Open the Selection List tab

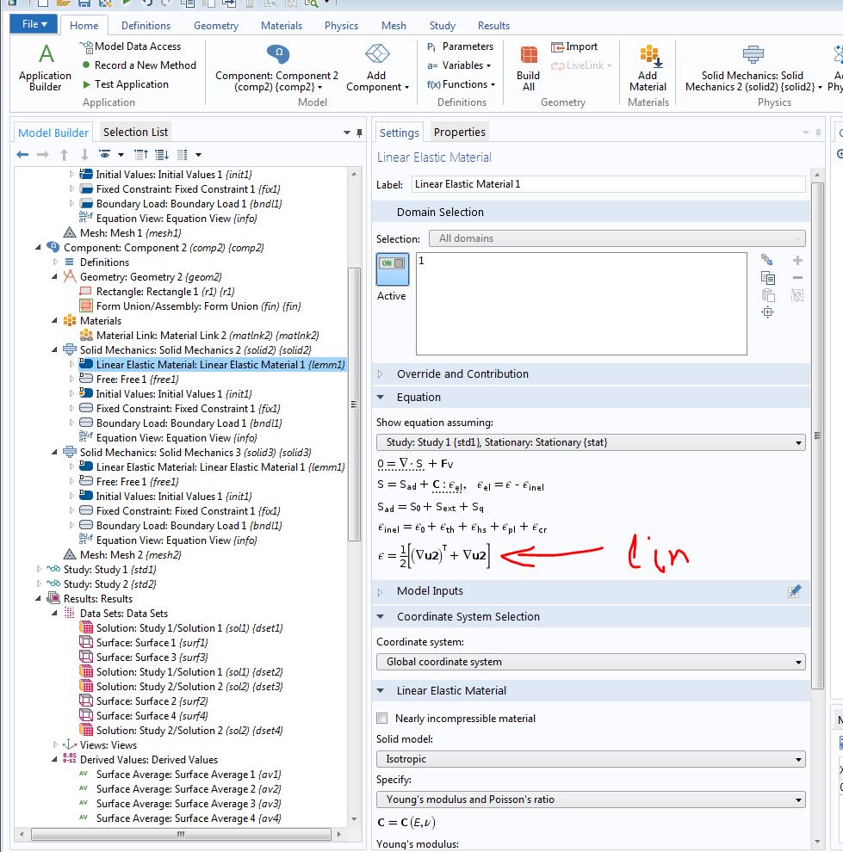136,132
